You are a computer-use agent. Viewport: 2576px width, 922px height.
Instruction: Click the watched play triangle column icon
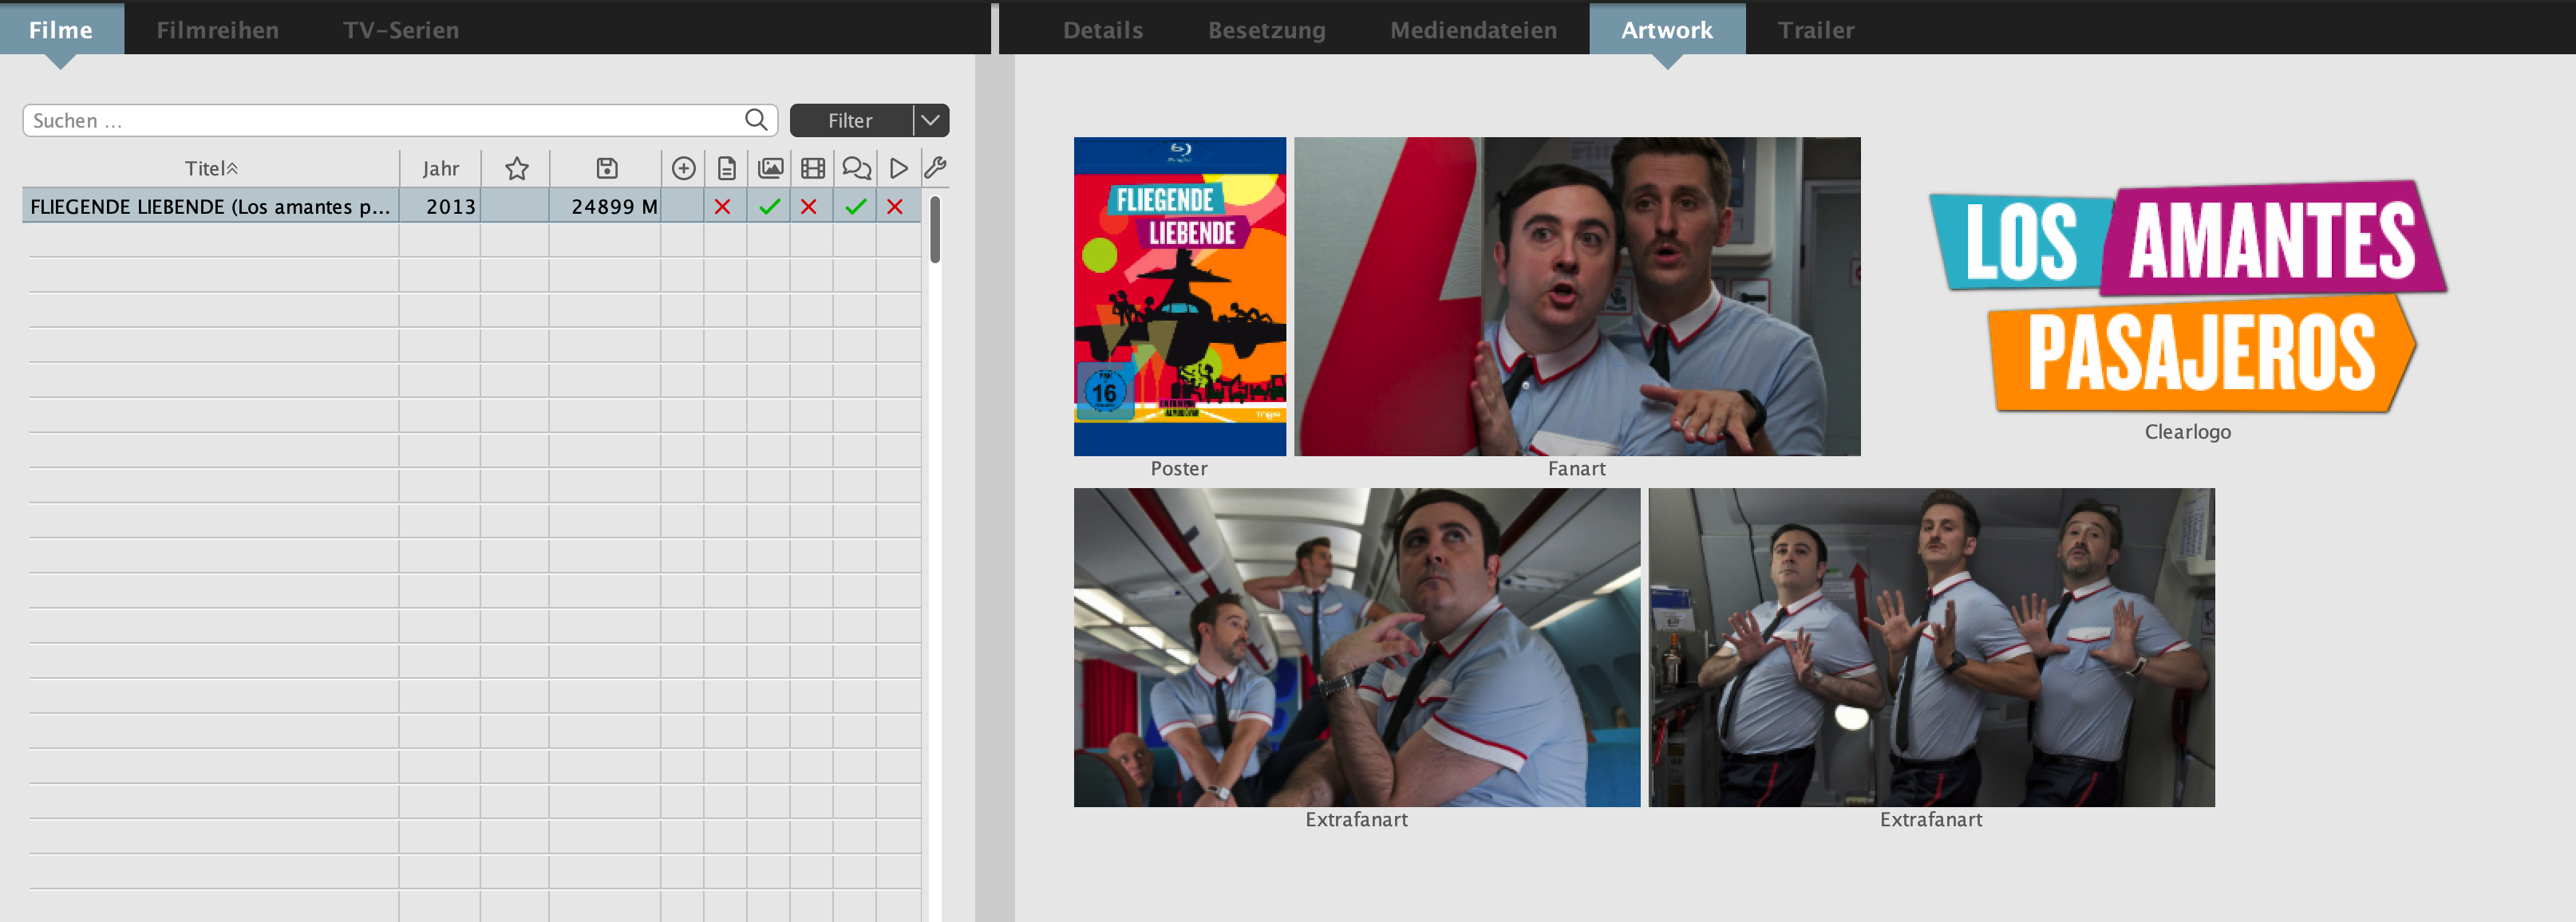point(898,167)
